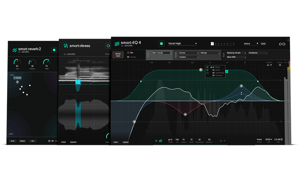
Task: Click the smart:EQ 4 learn record button
Action: (161, 44)
